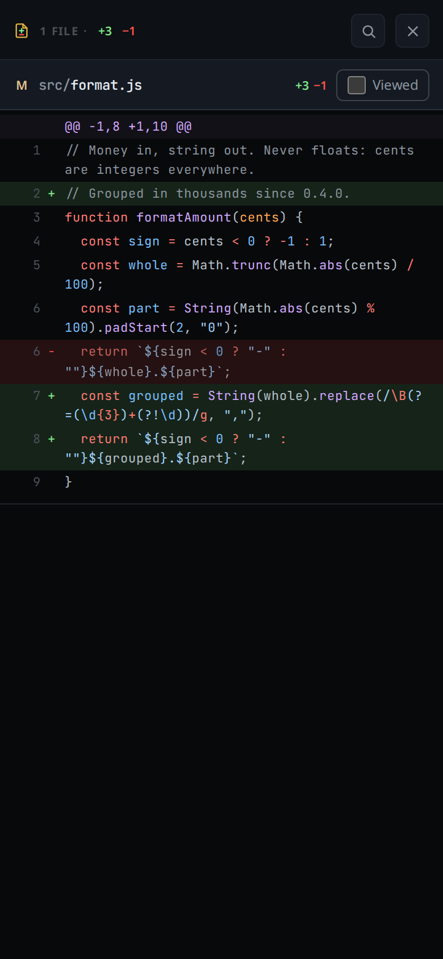Select line 'function formatAmount(cents) {'
Screen dimensions: 443x959
point(221,218)
